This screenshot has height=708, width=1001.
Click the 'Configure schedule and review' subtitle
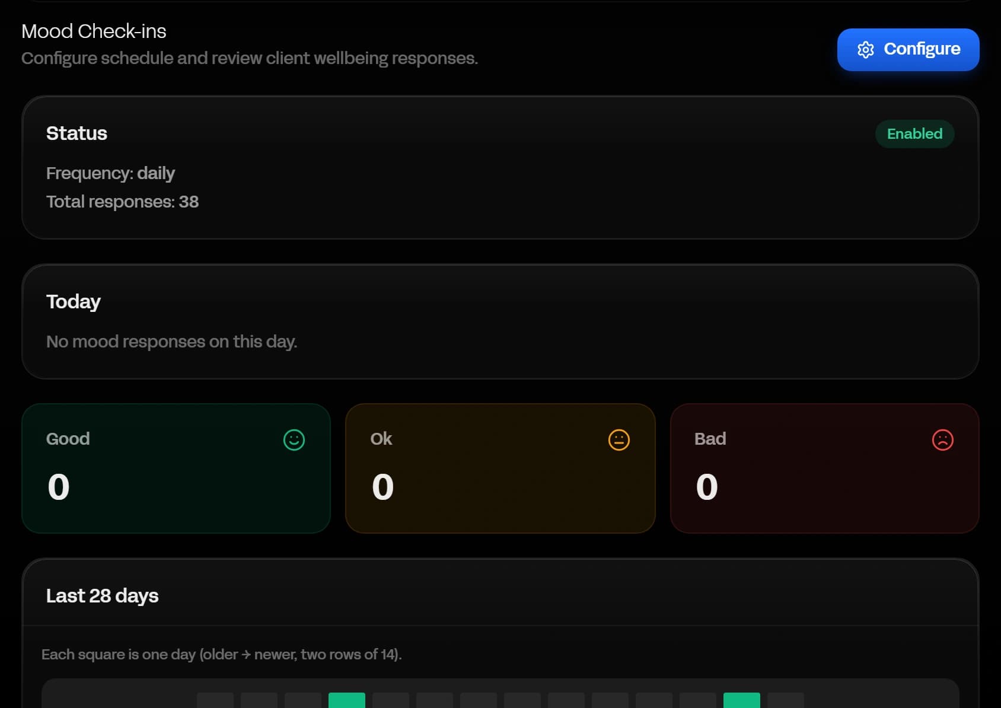click(250, 58)
